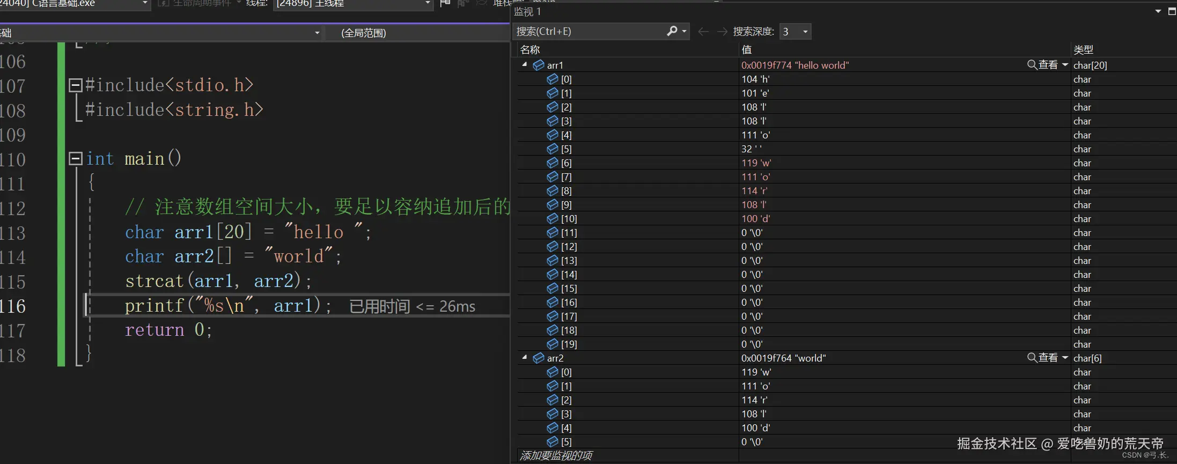Image resolution: width=1177 pixels, height=464 pixels.
Task: Click the cube icon of arr1 [0]
Action: 553,79
